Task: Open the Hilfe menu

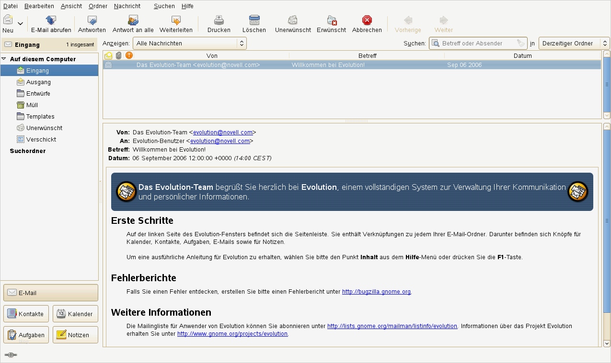Action: [187, 6]
